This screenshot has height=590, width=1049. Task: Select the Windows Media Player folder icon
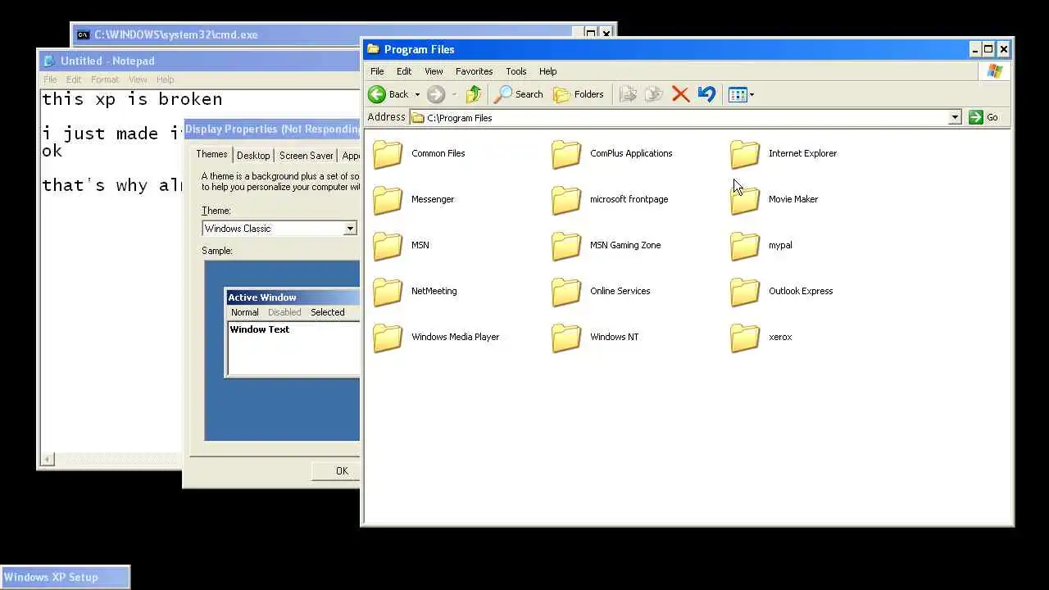(x=388, y=337)
